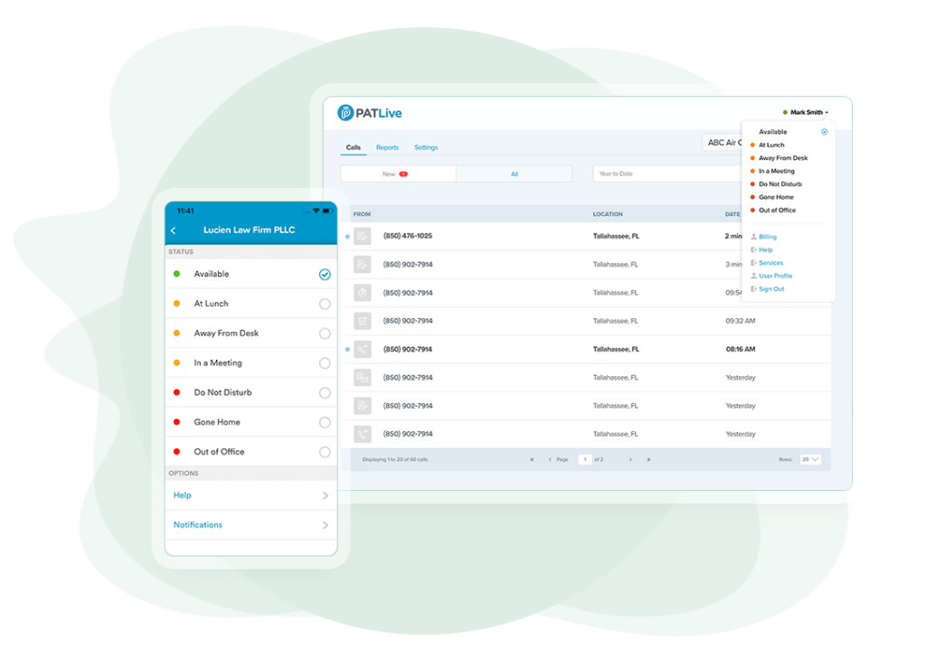Image resolution: width=926 pixels, height=650 pixels.
Task: Tap the WiFi icon in phone status bar
Action: [316, 211]
